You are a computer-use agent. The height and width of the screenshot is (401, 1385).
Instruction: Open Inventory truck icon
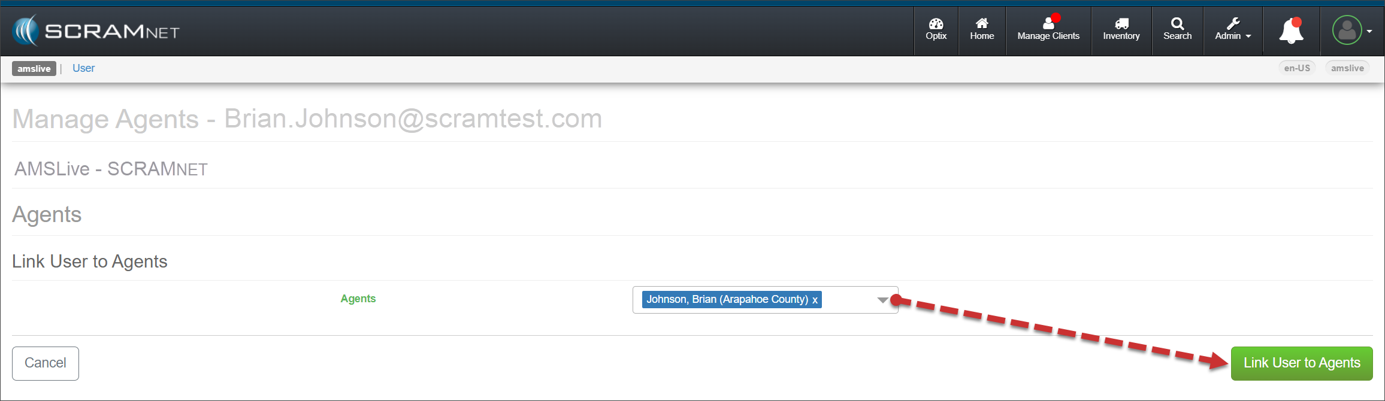click(1121, 29)
